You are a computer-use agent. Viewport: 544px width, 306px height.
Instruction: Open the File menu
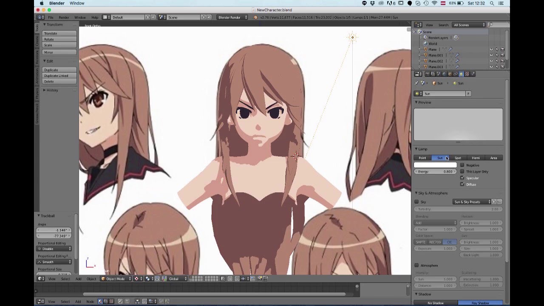pyautogui.click(x=51, y=17)
